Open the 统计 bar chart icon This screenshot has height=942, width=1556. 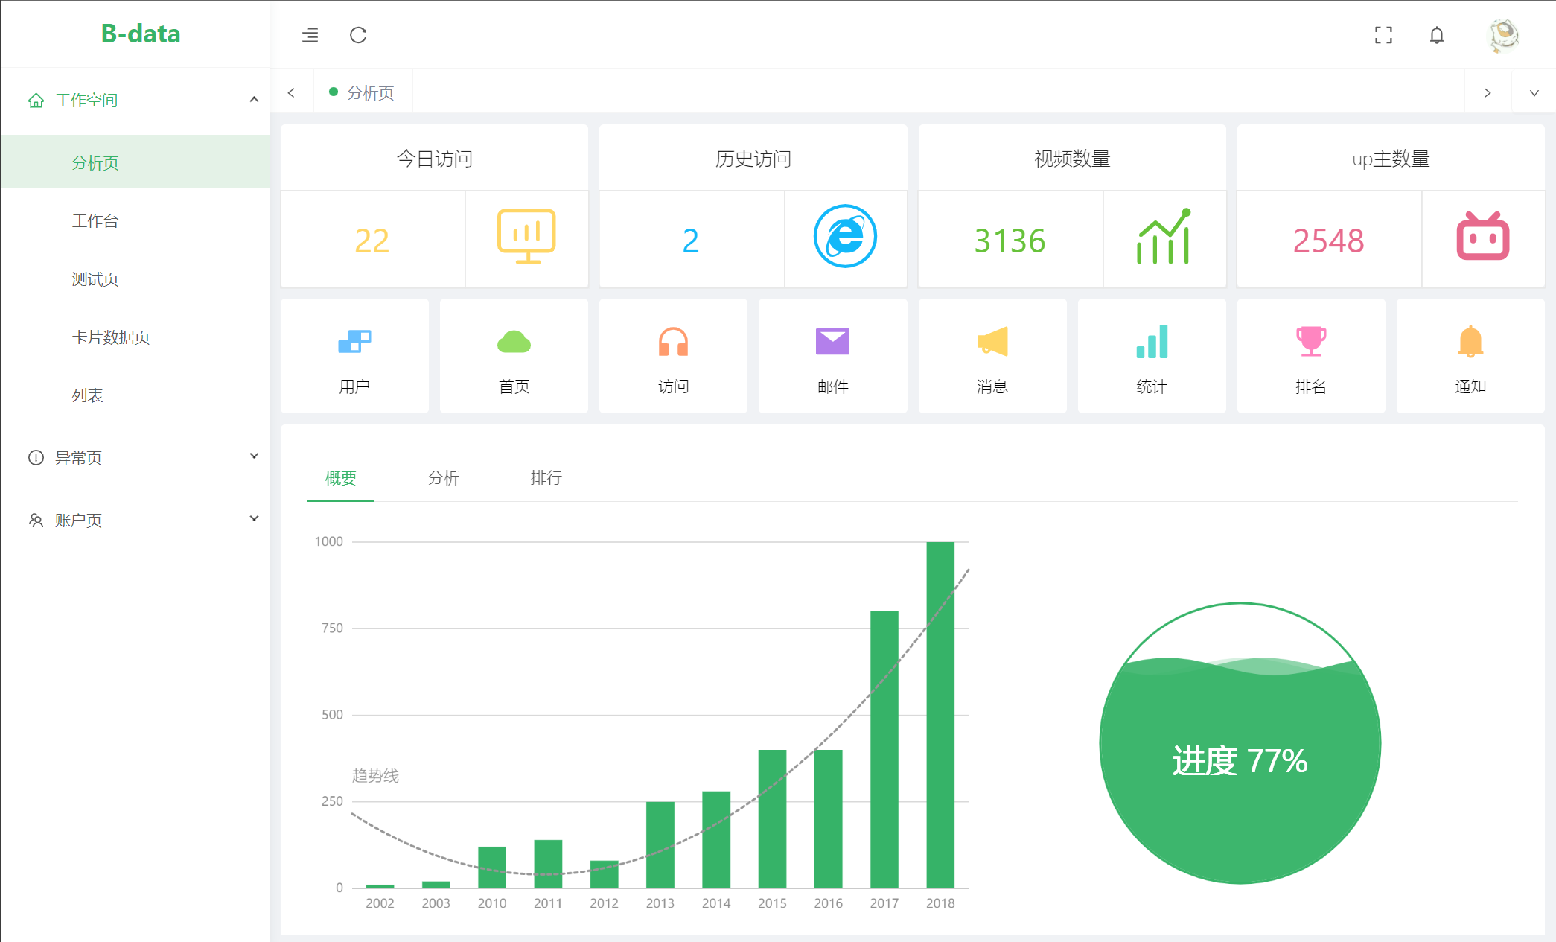[x=1152, y=342]
